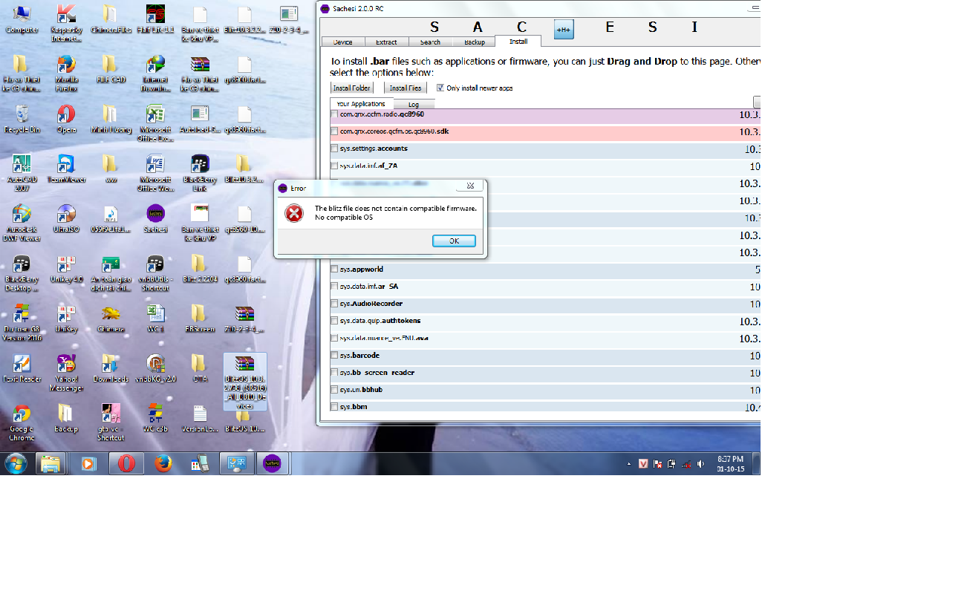This screenshot has height=594, width=970.
Task: Launch Yahoo! Messenger desktop shortcut
Action: [66, 372]
